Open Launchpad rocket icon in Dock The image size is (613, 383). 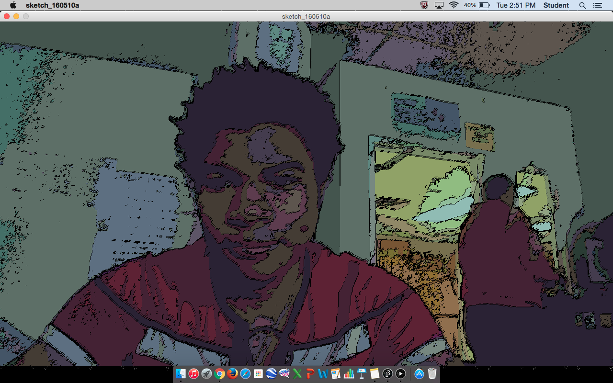click(206, 373)
